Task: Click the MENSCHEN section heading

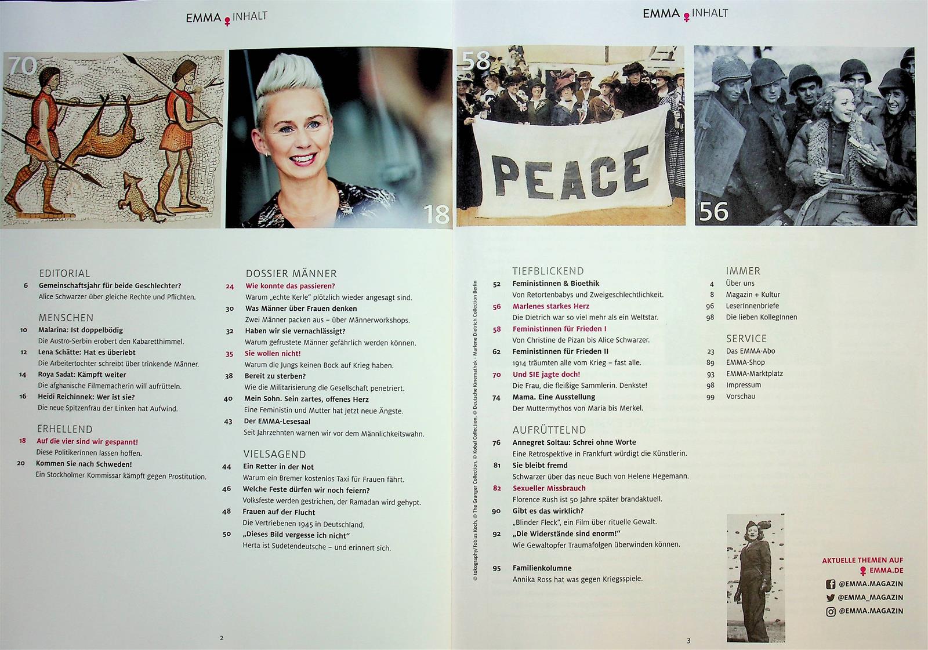Action: pyautogui.click(x=66, y=318)
